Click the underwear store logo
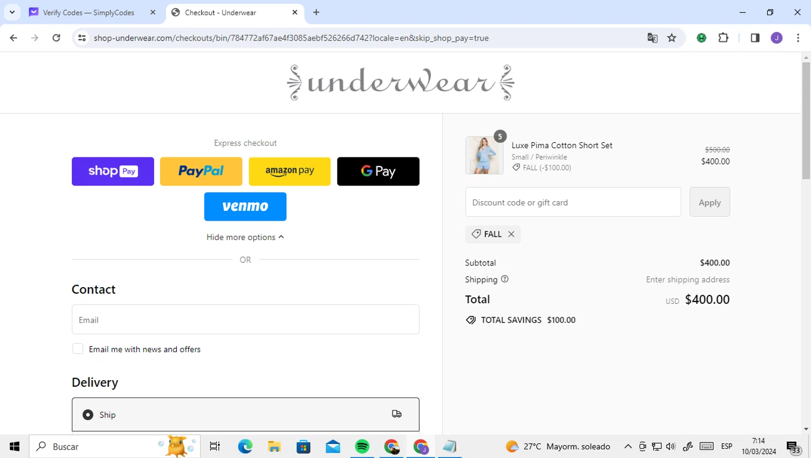The image size is (811, 458). [x=401, y=83]
